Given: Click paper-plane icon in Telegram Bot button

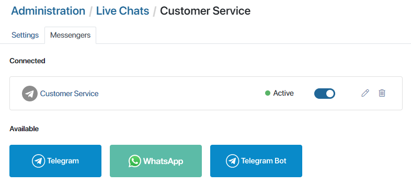Looking at the screenshot, I should 233,161.
